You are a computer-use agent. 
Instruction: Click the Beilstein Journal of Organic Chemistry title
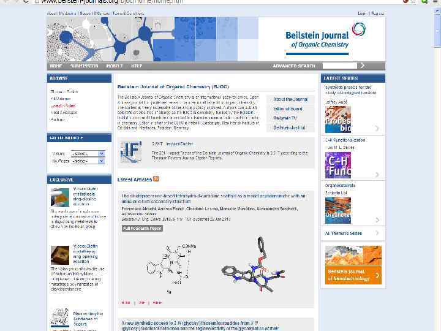pos(173,86)
